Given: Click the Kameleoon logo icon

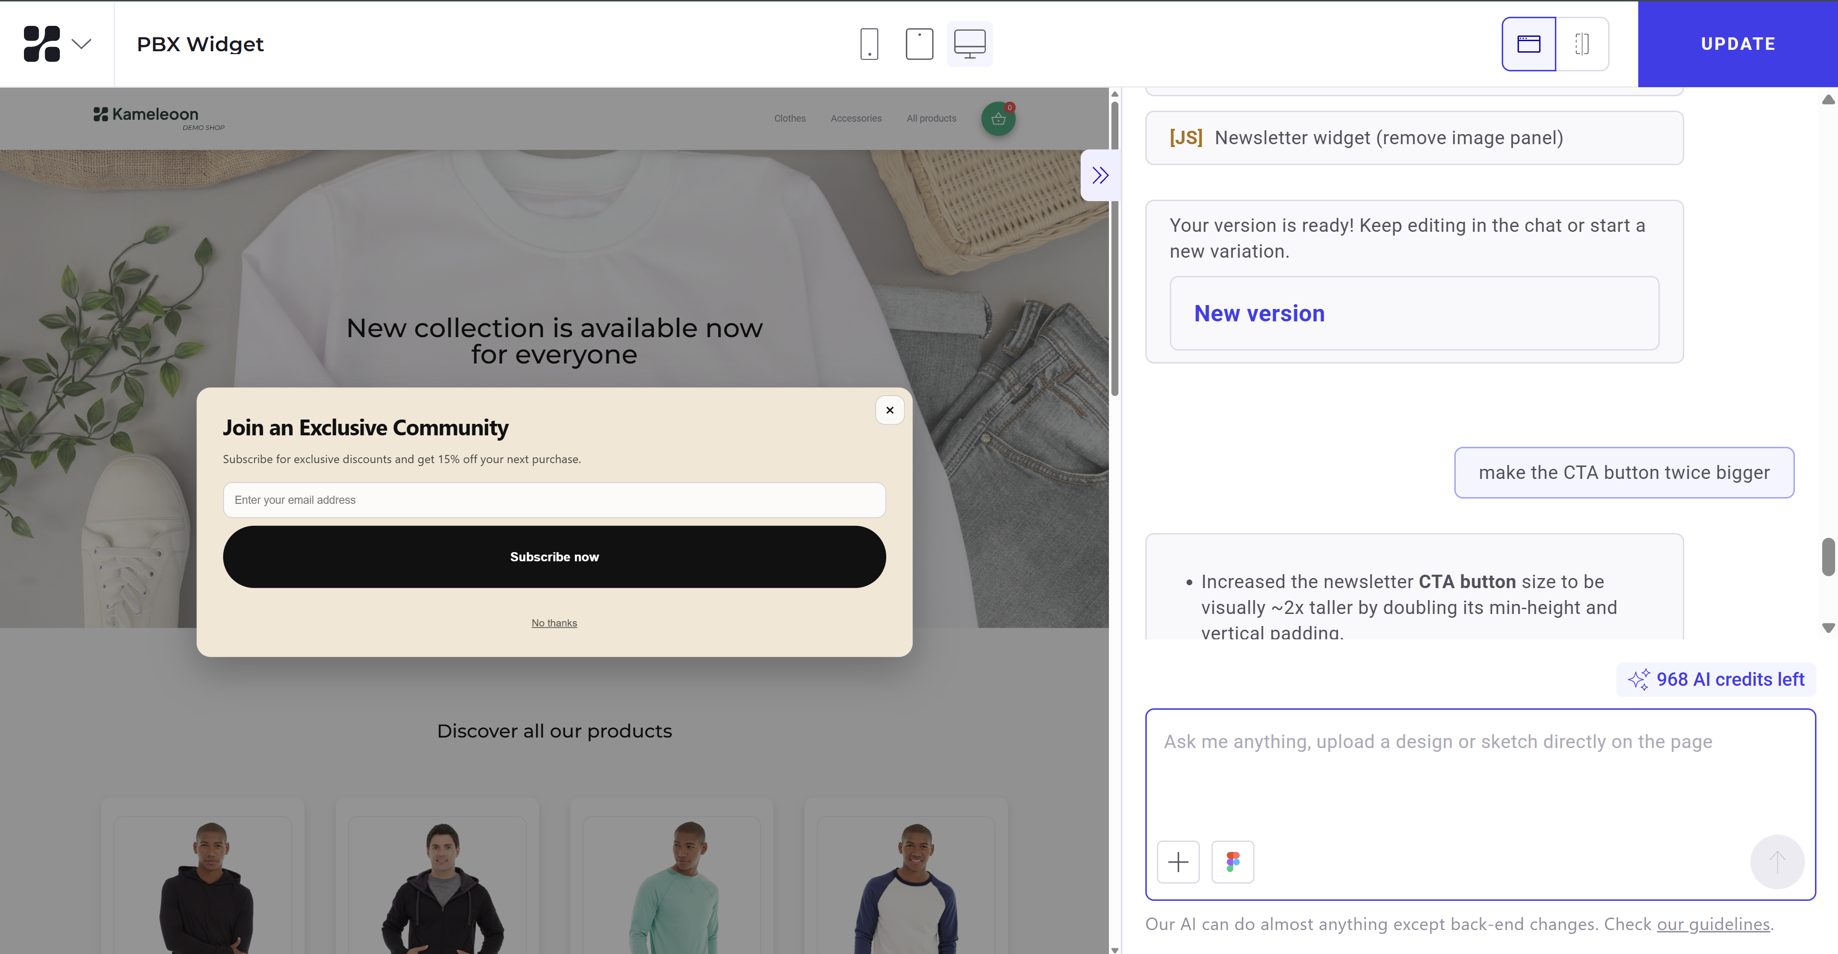Looking at the screenshot, I should click(x=41, y=44).
